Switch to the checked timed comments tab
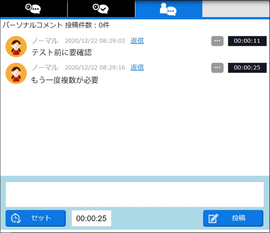Image resolution: width=270 pixels, height=233 pixels. tap(101, 8)
